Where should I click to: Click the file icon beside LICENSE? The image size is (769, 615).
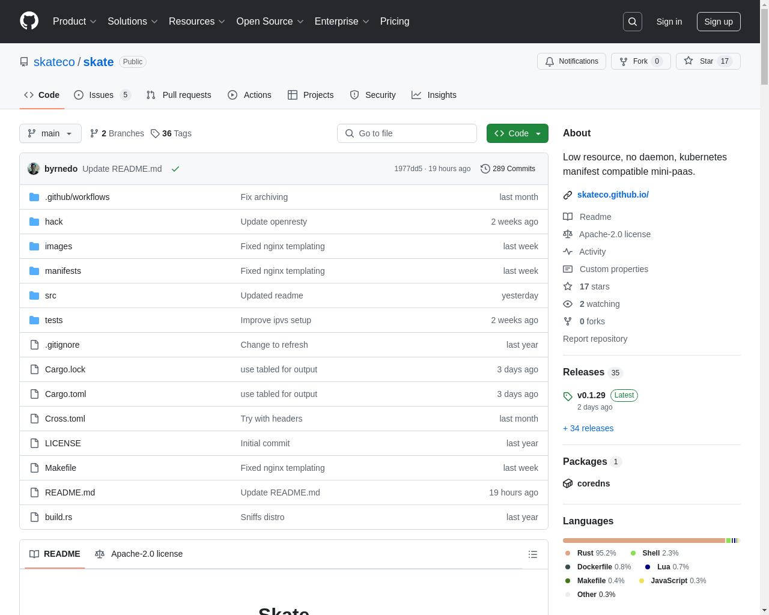pos(34,443)
